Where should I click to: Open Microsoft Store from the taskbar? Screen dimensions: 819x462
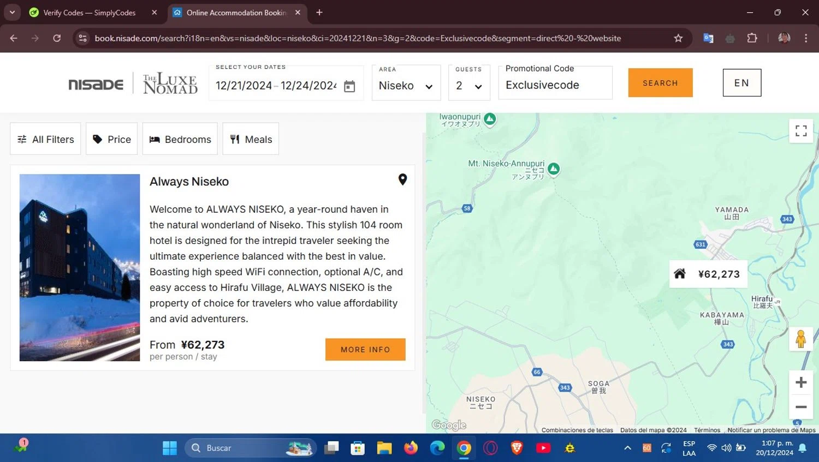click(x=358, y=448)
